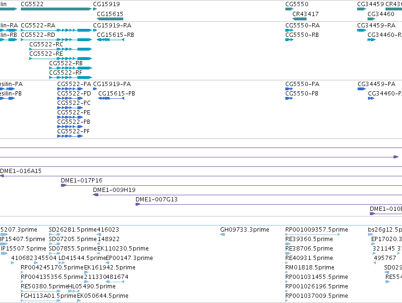Select protein CG5550-PA

tap(289, 89)
